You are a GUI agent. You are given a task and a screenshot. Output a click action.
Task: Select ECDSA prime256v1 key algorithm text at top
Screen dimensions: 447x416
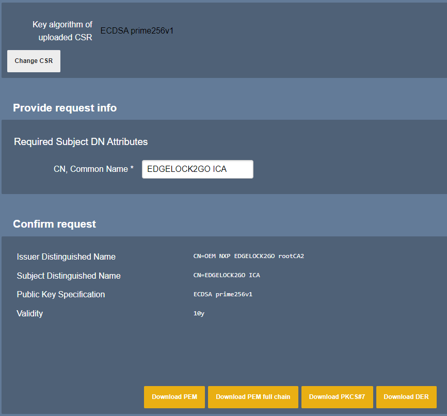[137, 31]
